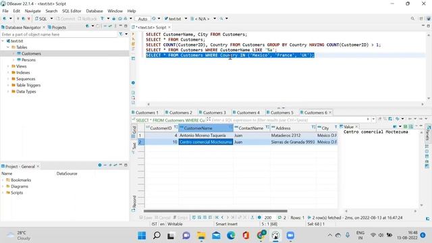Screen dimensions: 432x243
Task: Click the lock icon in main toolbar
Action: pos(114,19)
